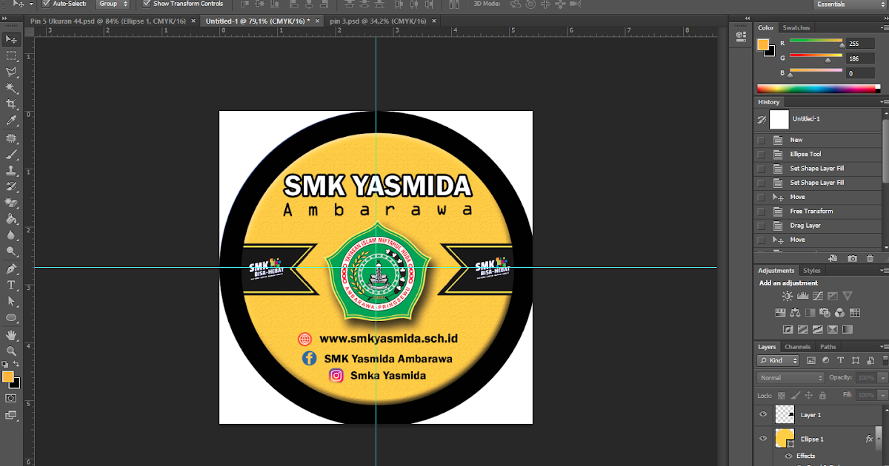This screenshot has width=889, height=466.
Task: Click the foreground color swatch in Color panel
Action: click(763, 44)
